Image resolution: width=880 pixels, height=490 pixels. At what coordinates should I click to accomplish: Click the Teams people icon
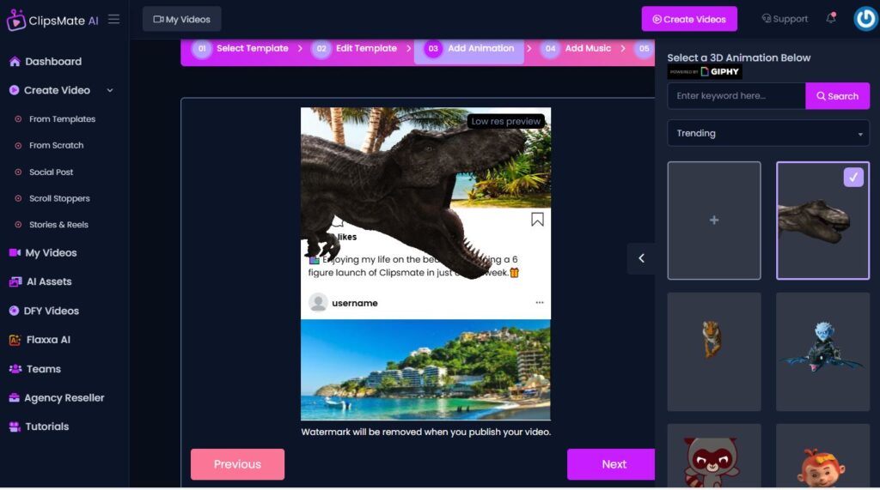tap(15, 369)
